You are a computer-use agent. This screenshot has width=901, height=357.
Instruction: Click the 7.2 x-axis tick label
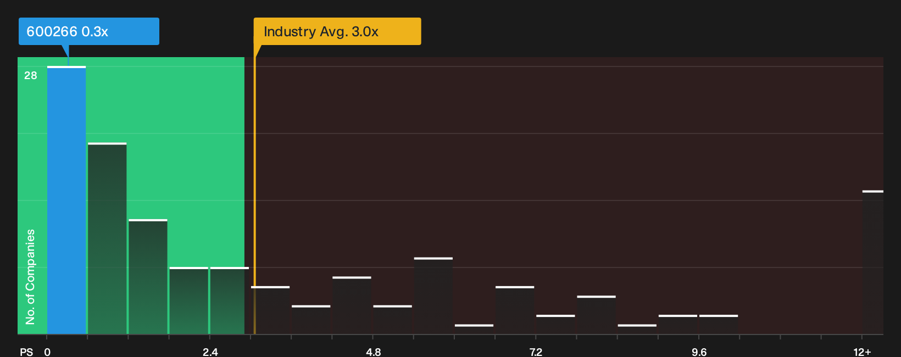(536, 352)
